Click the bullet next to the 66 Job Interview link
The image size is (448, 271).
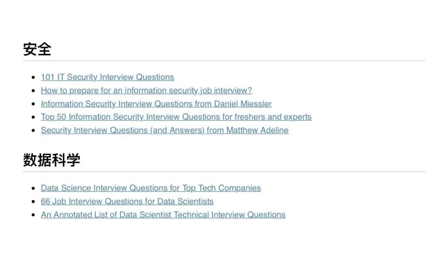pyautogui.click(x=34, y=202)
